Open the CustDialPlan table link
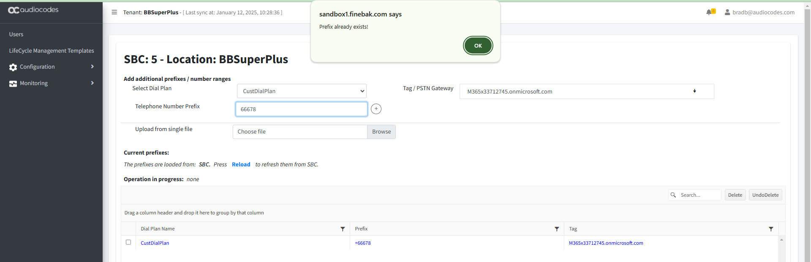Viewport: 811px width, 262px height. (x=155, y=243)
